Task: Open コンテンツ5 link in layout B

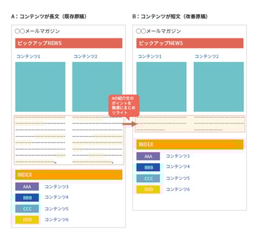Action: coord(178,178)
